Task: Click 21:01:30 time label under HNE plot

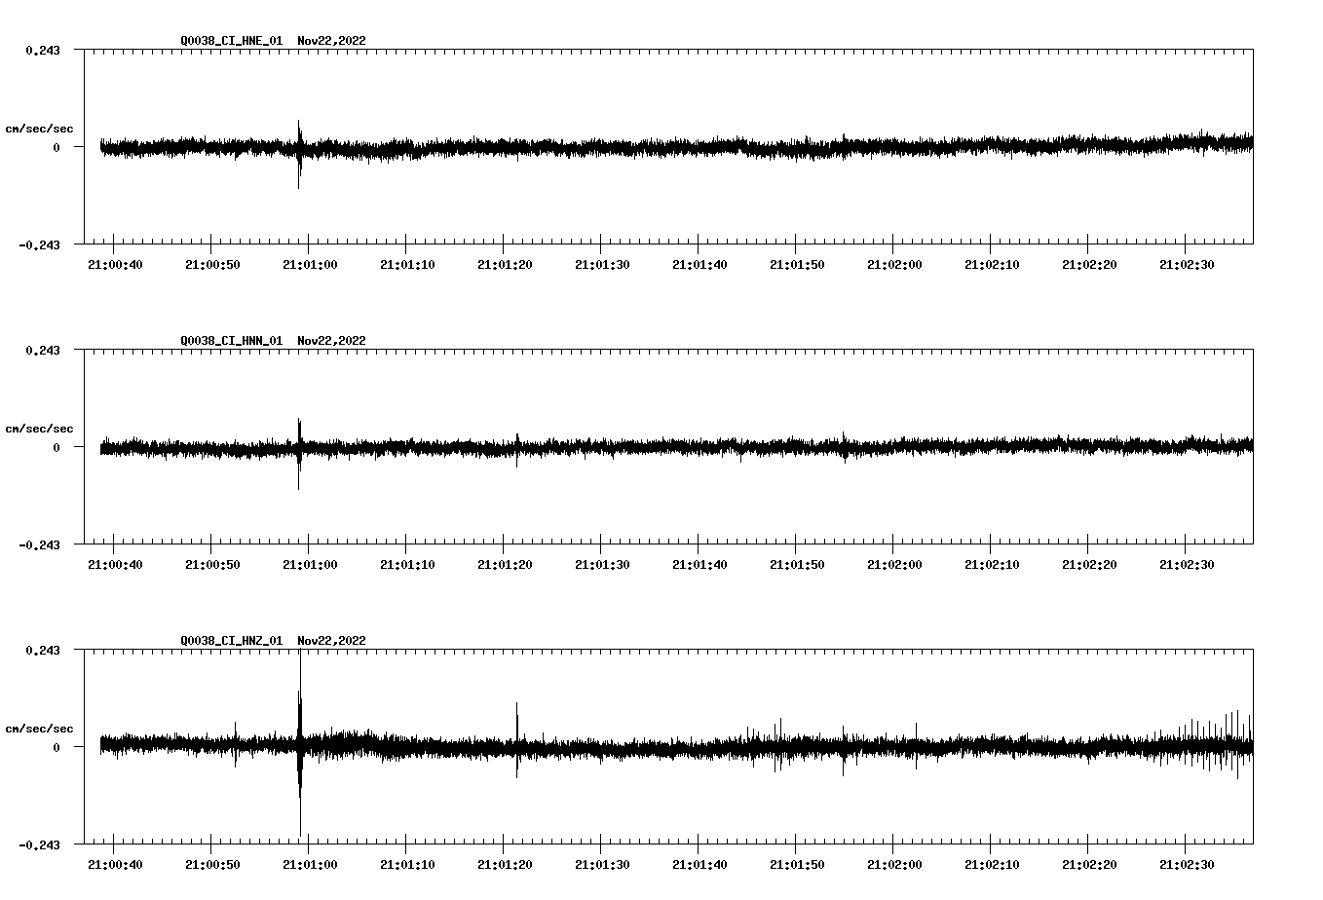Action: click(602, 265)
